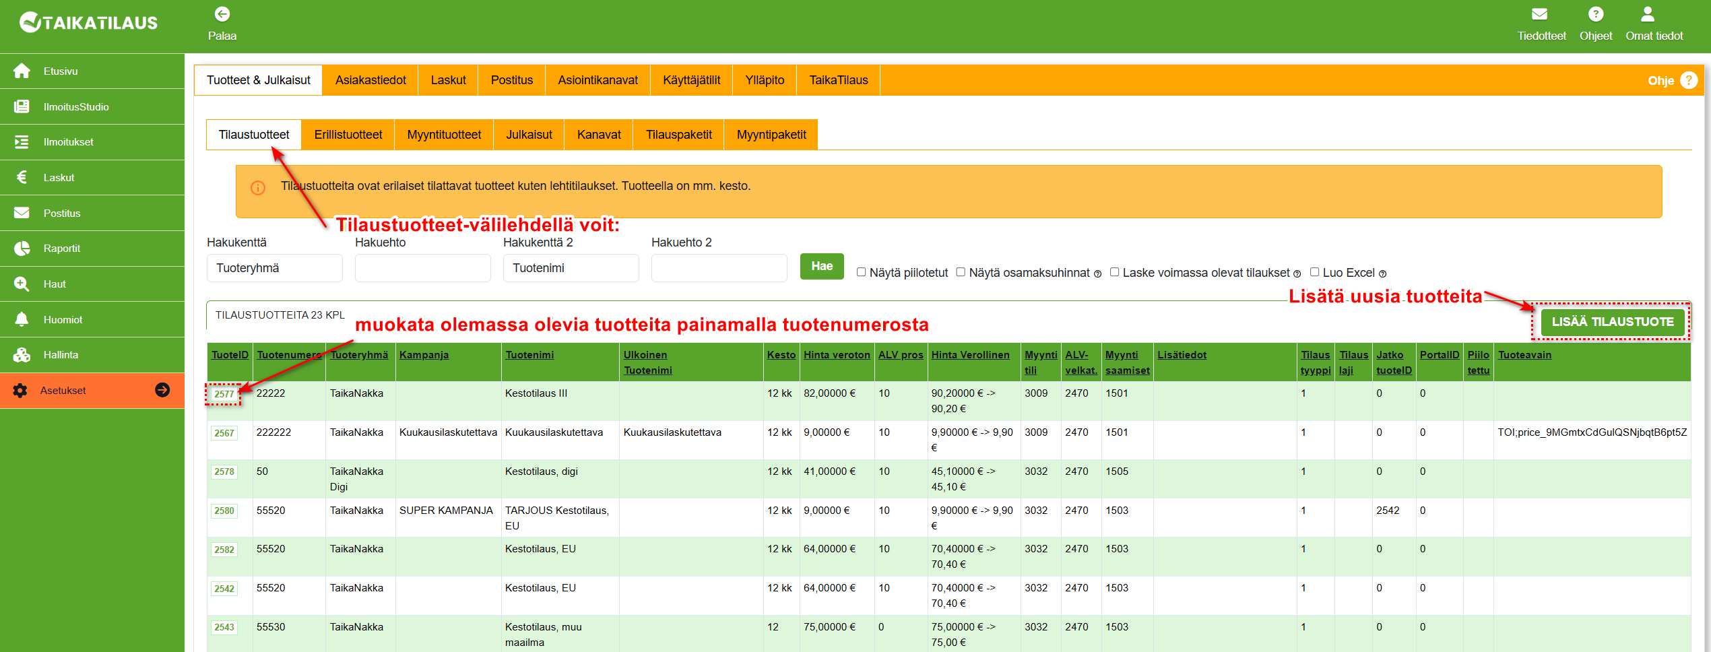The height and width of the screenshot is (652, 1711).
Task: Switch to Erillistuotteet tab
Action: click(x=348, y=135)
